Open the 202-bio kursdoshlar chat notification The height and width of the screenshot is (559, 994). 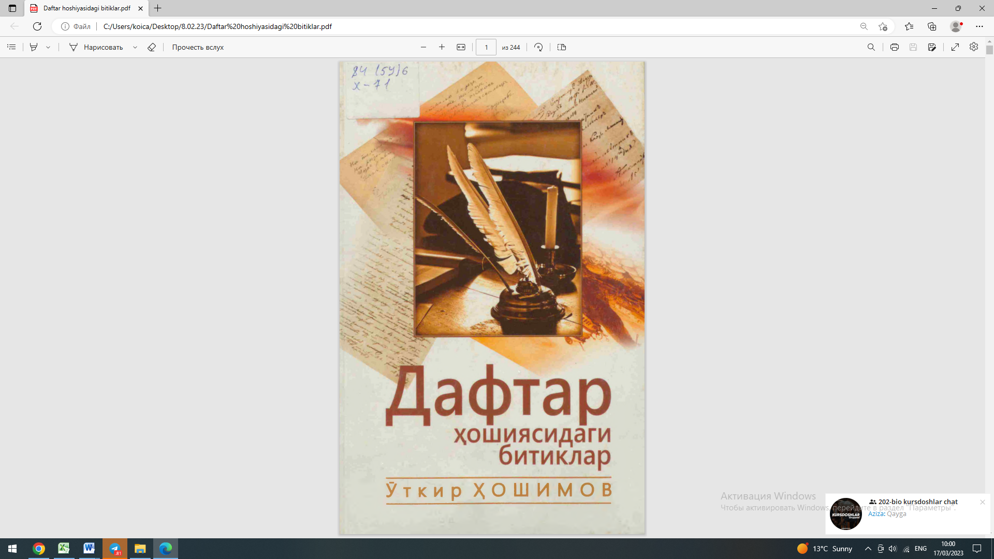tap(908, 513)
